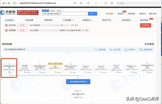Select the HFVC-IV HK Holdings shareholder card
The image size is (162, 104).
[x=116, y=68]
